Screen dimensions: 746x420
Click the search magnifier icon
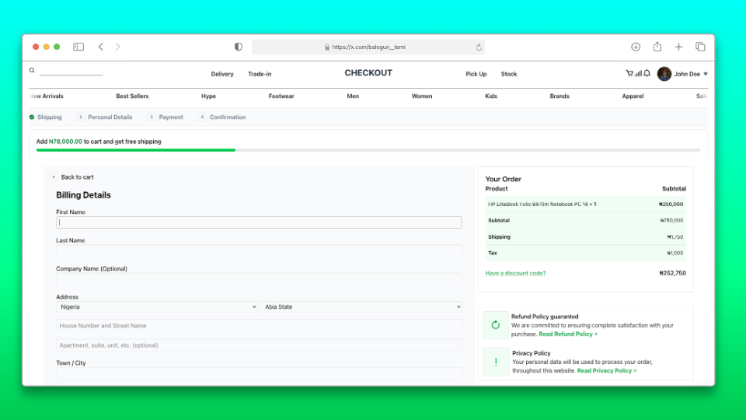32,71
